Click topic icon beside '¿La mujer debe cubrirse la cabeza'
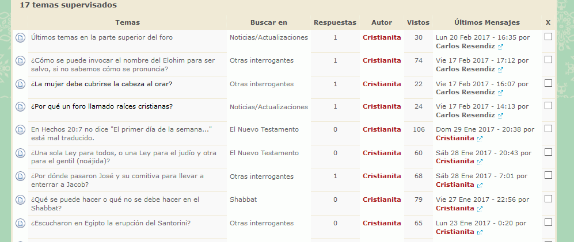Viewport: 574px width, 242px height. tap(20, 84)
